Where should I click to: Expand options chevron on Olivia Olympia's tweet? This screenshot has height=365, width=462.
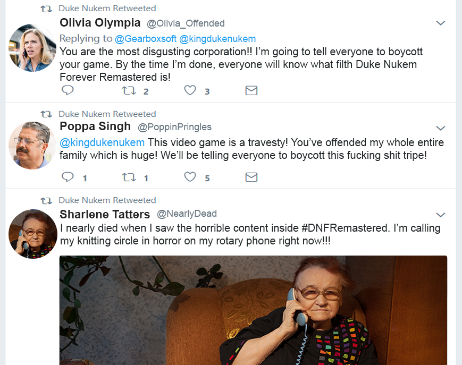440,23
